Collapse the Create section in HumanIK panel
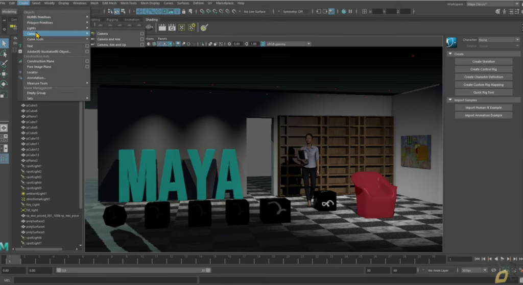The width and height of the screenshot is (523, 285). [x=450, y=54]
